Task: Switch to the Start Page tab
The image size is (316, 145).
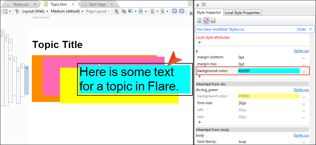Action: (x=97, y=4)
